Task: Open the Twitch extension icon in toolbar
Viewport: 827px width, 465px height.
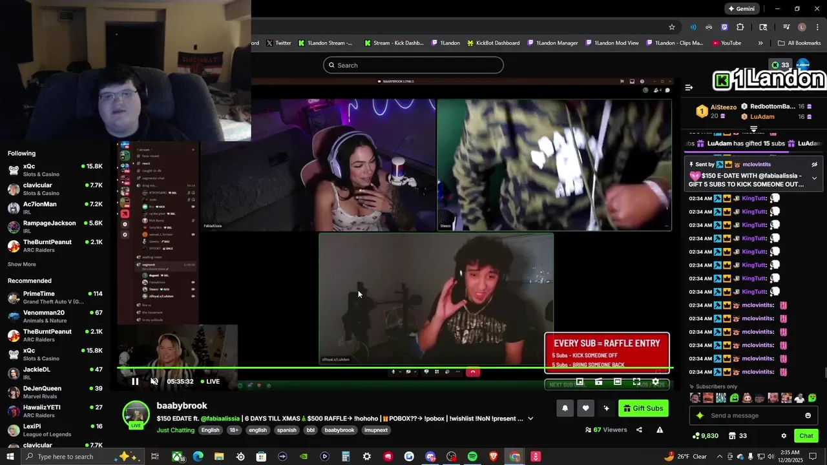Action: click(x=724, y=27)
